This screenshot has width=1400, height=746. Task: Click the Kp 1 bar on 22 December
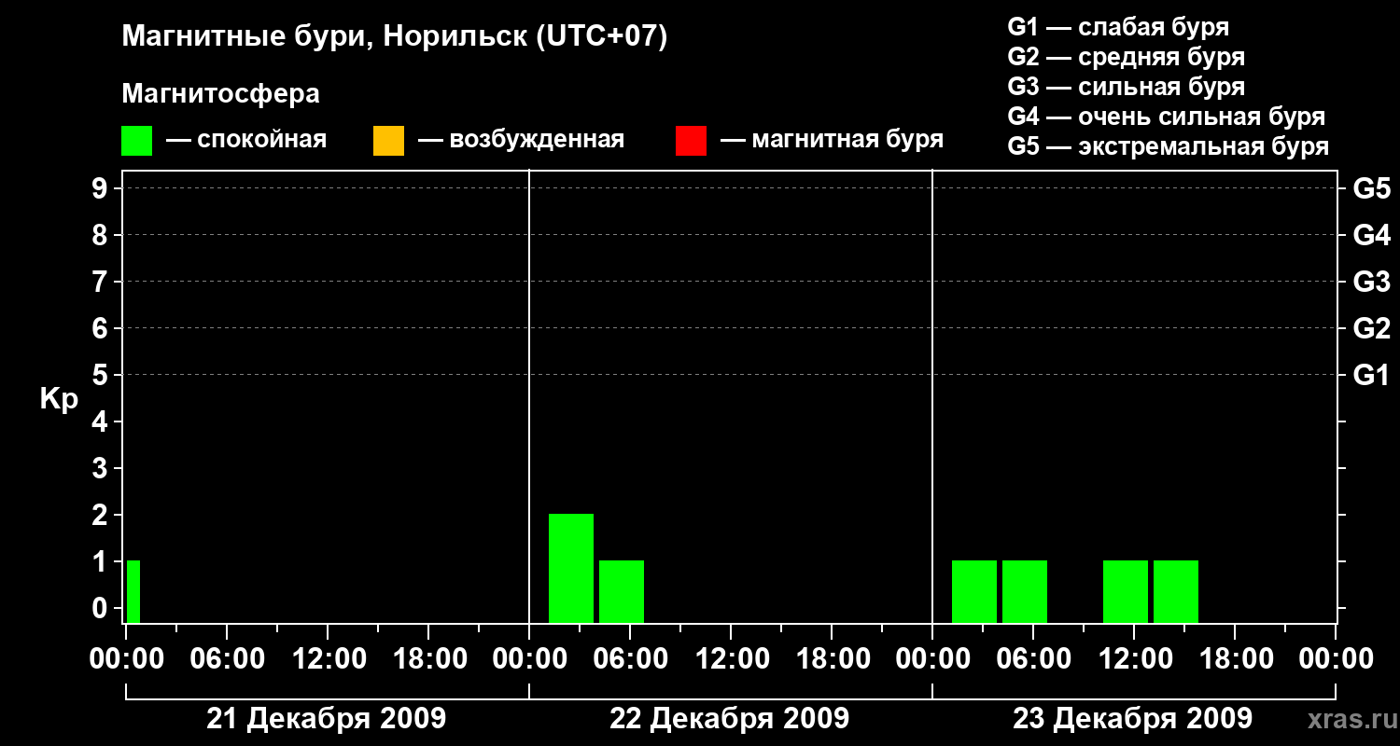point(622,592)
